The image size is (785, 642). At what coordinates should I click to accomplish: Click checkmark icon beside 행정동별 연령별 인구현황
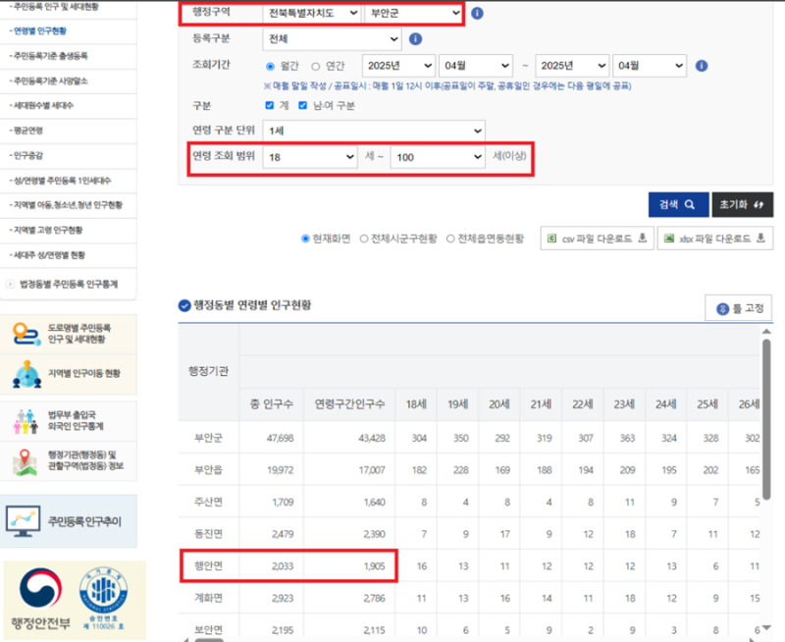(x=184, y=305)
